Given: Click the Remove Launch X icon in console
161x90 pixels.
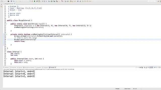Looking at the screenshot, I should [140, 67].
